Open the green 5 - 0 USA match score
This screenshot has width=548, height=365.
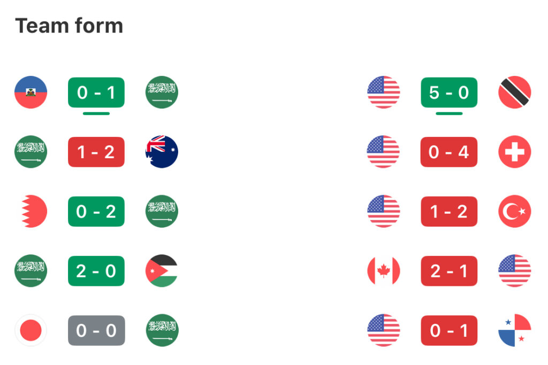tap(449, 92)
